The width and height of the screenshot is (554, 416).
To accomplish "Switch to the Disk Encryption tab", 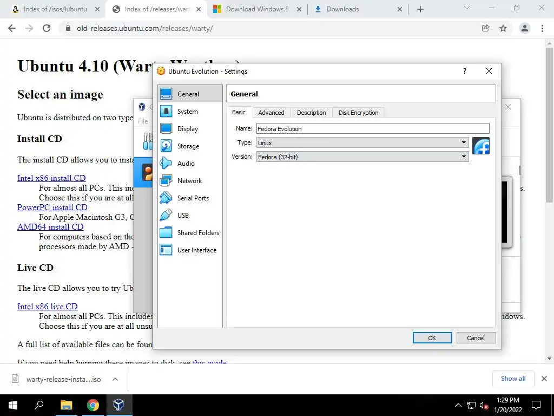I will 358,113.
